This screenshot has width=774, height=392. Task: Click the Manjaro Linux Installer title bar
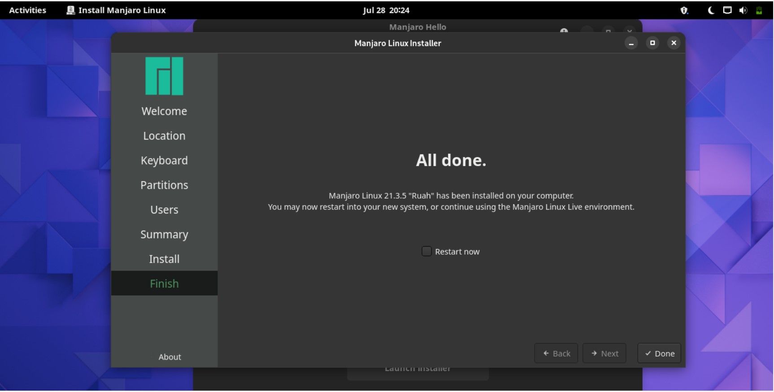click(398, 43)
